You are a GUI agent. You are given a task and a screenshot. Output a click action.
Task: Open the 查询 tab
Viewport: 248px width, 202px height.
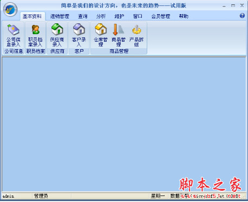(x=83, y=16)
